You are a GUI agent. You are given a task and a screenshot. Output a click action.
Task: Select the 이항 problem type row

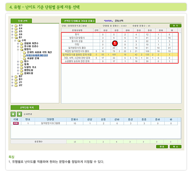120,44
